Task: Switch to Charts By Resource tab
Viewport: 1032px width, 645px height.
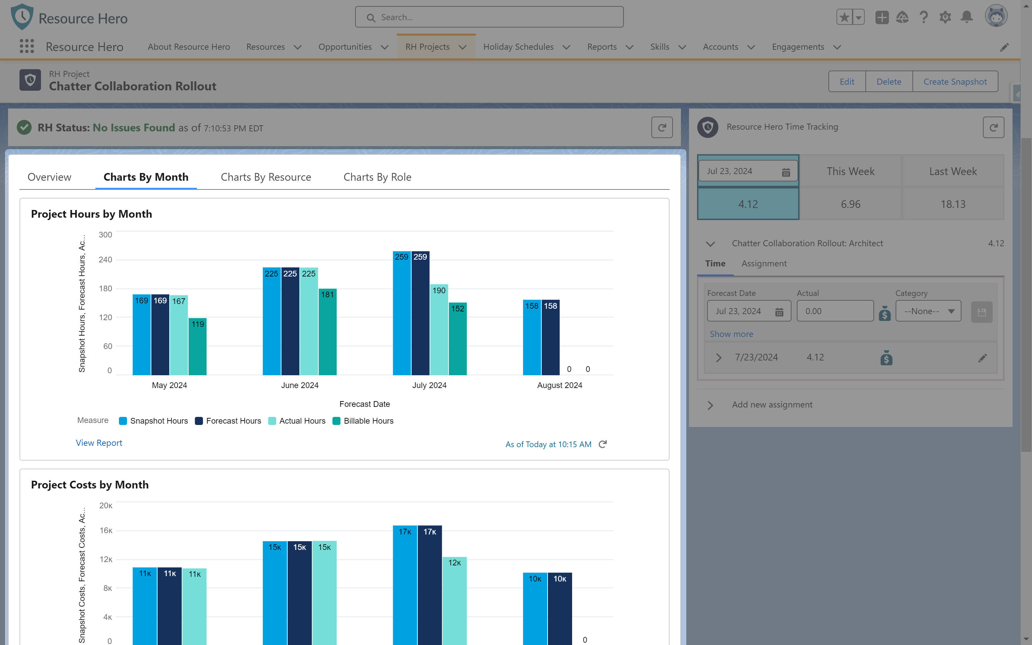Action: 266,177
